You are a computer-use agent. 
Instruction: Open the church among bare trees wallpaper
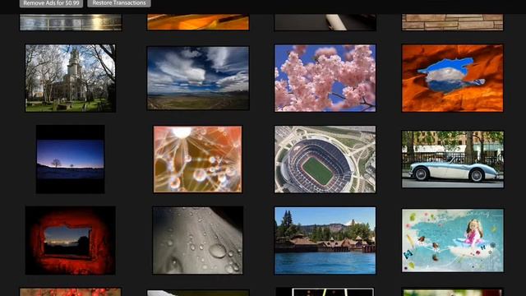click(71, 78)
